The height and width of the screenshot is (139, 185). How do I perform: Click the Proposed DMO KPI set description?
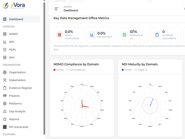pyautogui.click(x=119, y=47)
